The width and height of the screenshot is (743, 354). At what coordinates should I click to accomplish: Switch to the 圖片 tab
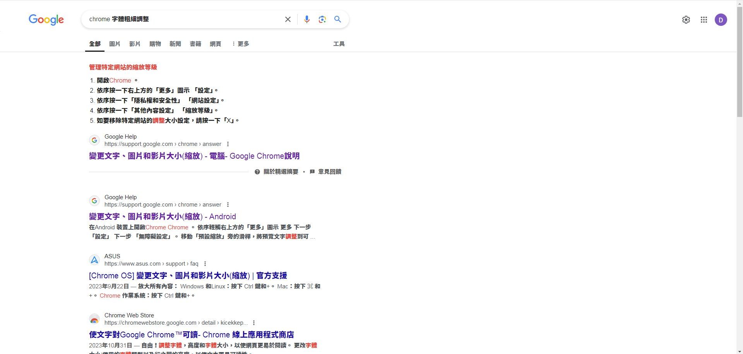(x=115, y=44)
